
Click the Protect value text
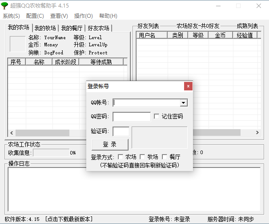98,53
